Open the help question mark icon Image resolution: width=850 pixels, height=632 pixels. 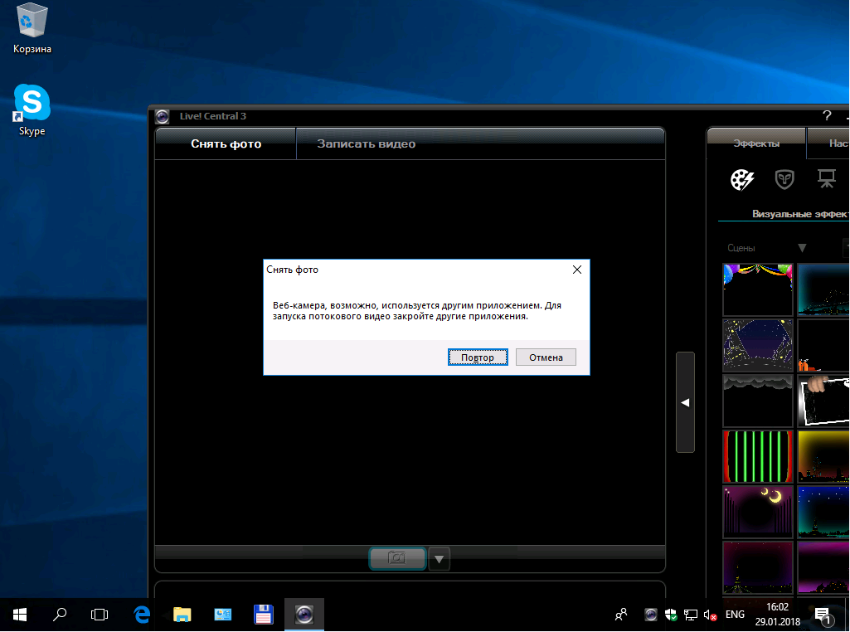826,116
